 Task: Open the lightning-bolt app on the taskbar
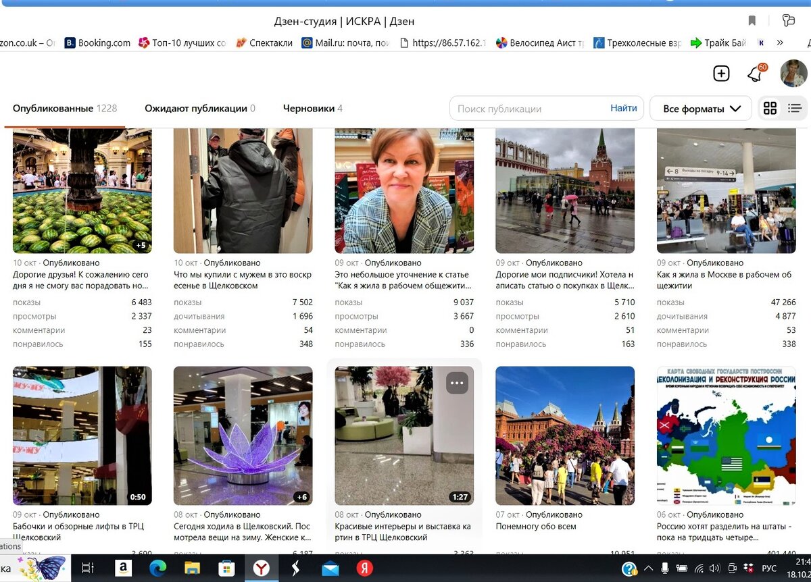click(x=295, y=568)
